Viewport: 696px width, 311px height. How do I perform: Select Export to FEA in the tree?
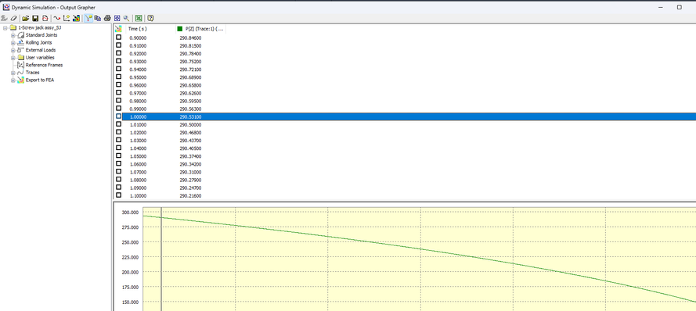click(x=39, y=80)
